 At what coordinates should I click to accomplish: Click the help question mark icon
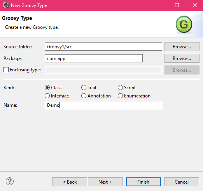[10, 181]
